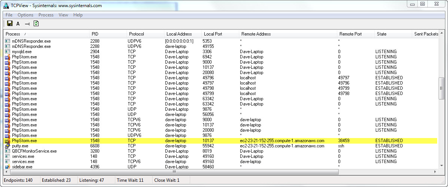The width and height of the screenshot is (448, 187).
Task: Click PhpStorm icon in local port 49796 row
Action: click(7, 78)
